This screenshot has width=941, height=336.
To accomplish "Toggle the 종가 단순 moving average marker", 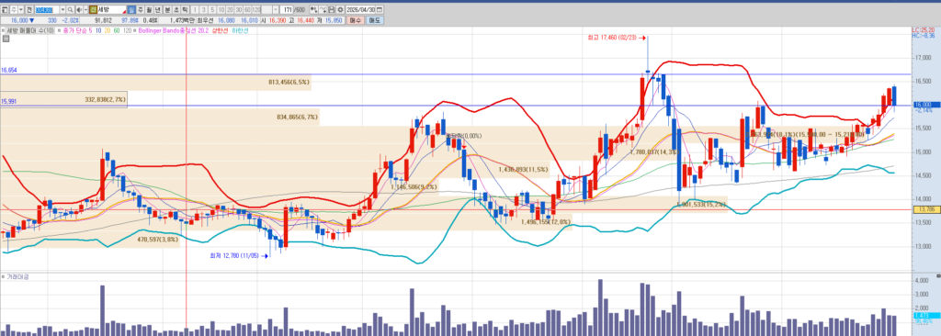I will click(x=60, y=30).
